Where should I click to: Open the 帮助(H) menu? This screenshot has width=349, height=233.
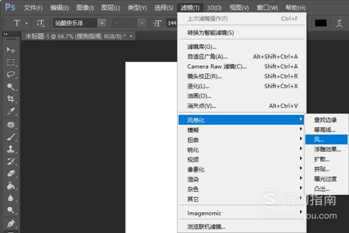[x=296, y=8]
